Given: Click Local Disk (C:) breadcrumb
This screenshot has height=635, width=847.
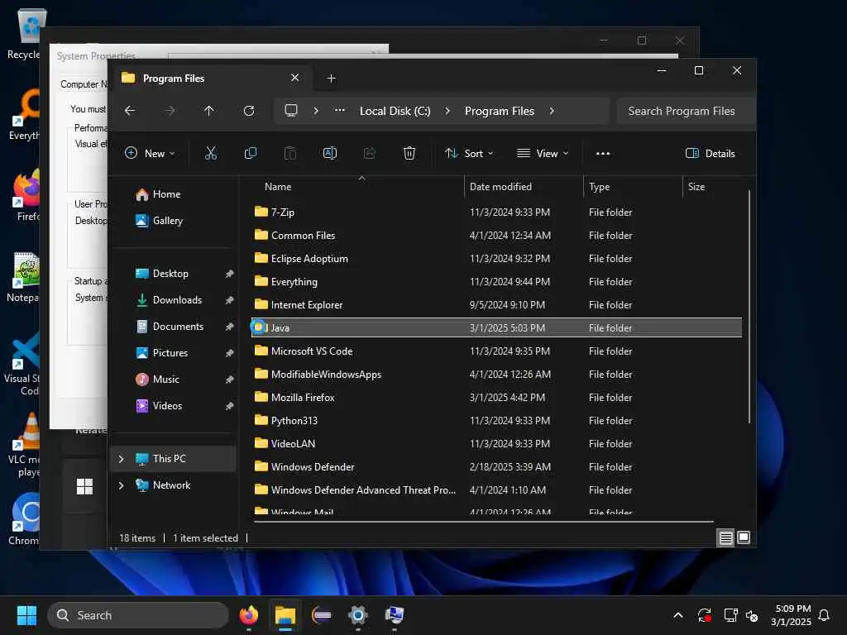Looking at the screenshot, I should point(395,111).
